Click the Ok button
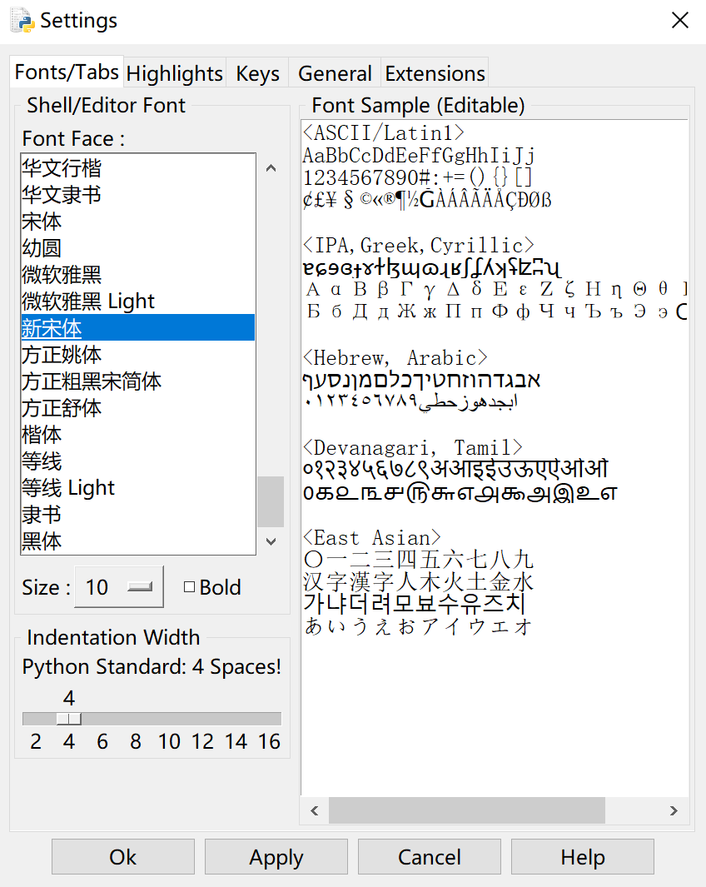 coord(123,857)
